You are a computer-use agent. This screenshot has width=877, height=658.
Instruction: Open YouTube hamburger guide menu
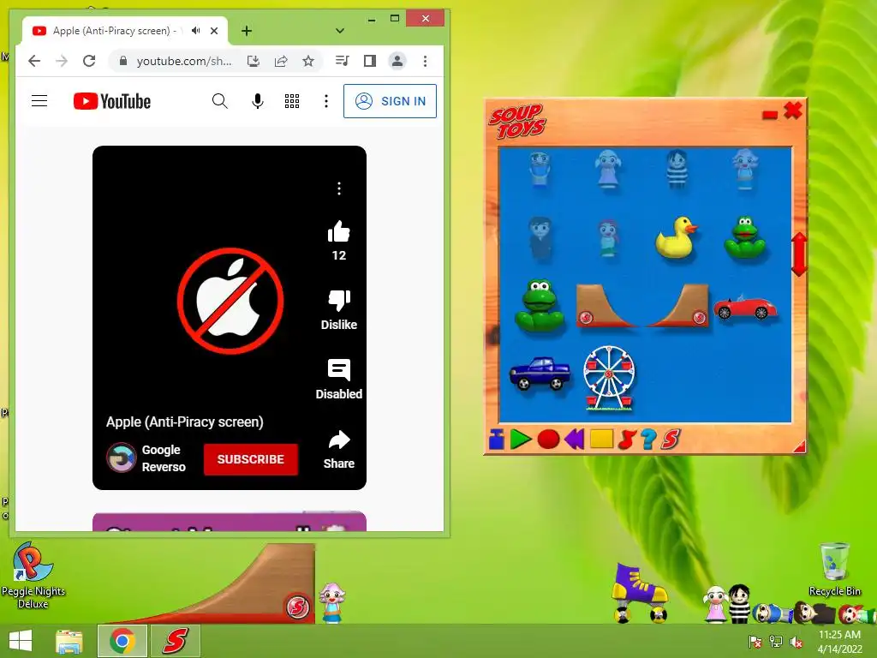[x=39, y=101]
